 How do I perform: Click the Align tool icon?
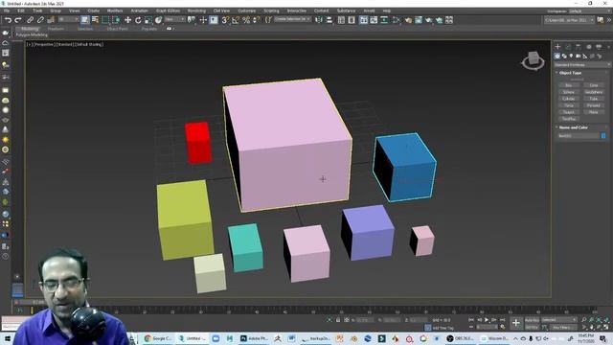click(x=329, y=20)
